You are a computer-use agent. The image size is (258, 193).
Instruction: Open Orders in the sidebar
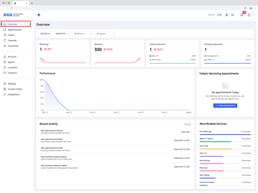(11, 35)
